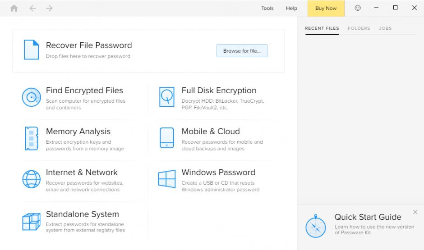Select the Memory Analysis chip icon

click(x=31, y=138)
